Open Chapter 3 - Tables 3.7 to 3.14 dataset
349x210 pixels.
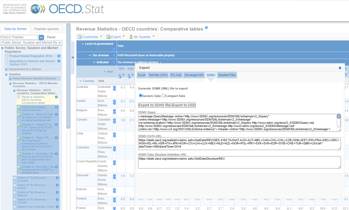pos(37,129)
